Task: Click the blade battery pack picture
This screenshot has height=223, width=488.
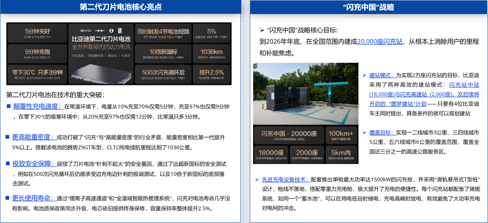Action: (x=101, y=73)
